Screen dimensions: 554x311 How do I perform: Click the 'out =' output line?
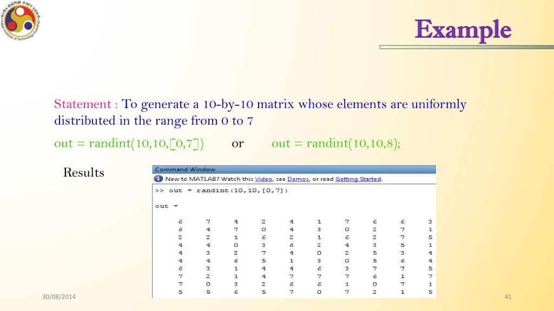(167, 206)
